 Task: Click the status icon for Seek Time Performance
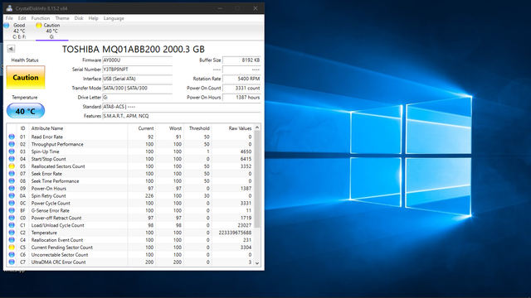[x=12, y=181]
